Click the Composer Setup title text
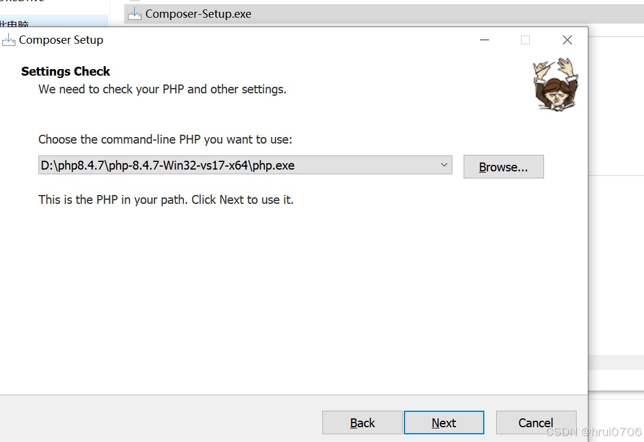Image resolution: width=644 pixels, height=442 pixels. tap(61, 40)
